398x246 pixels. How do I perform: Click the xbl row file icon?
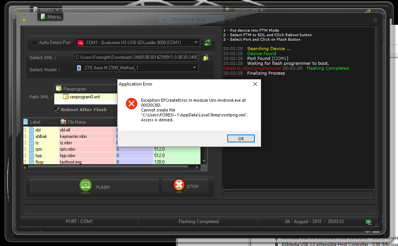click(x=32, y=130)
